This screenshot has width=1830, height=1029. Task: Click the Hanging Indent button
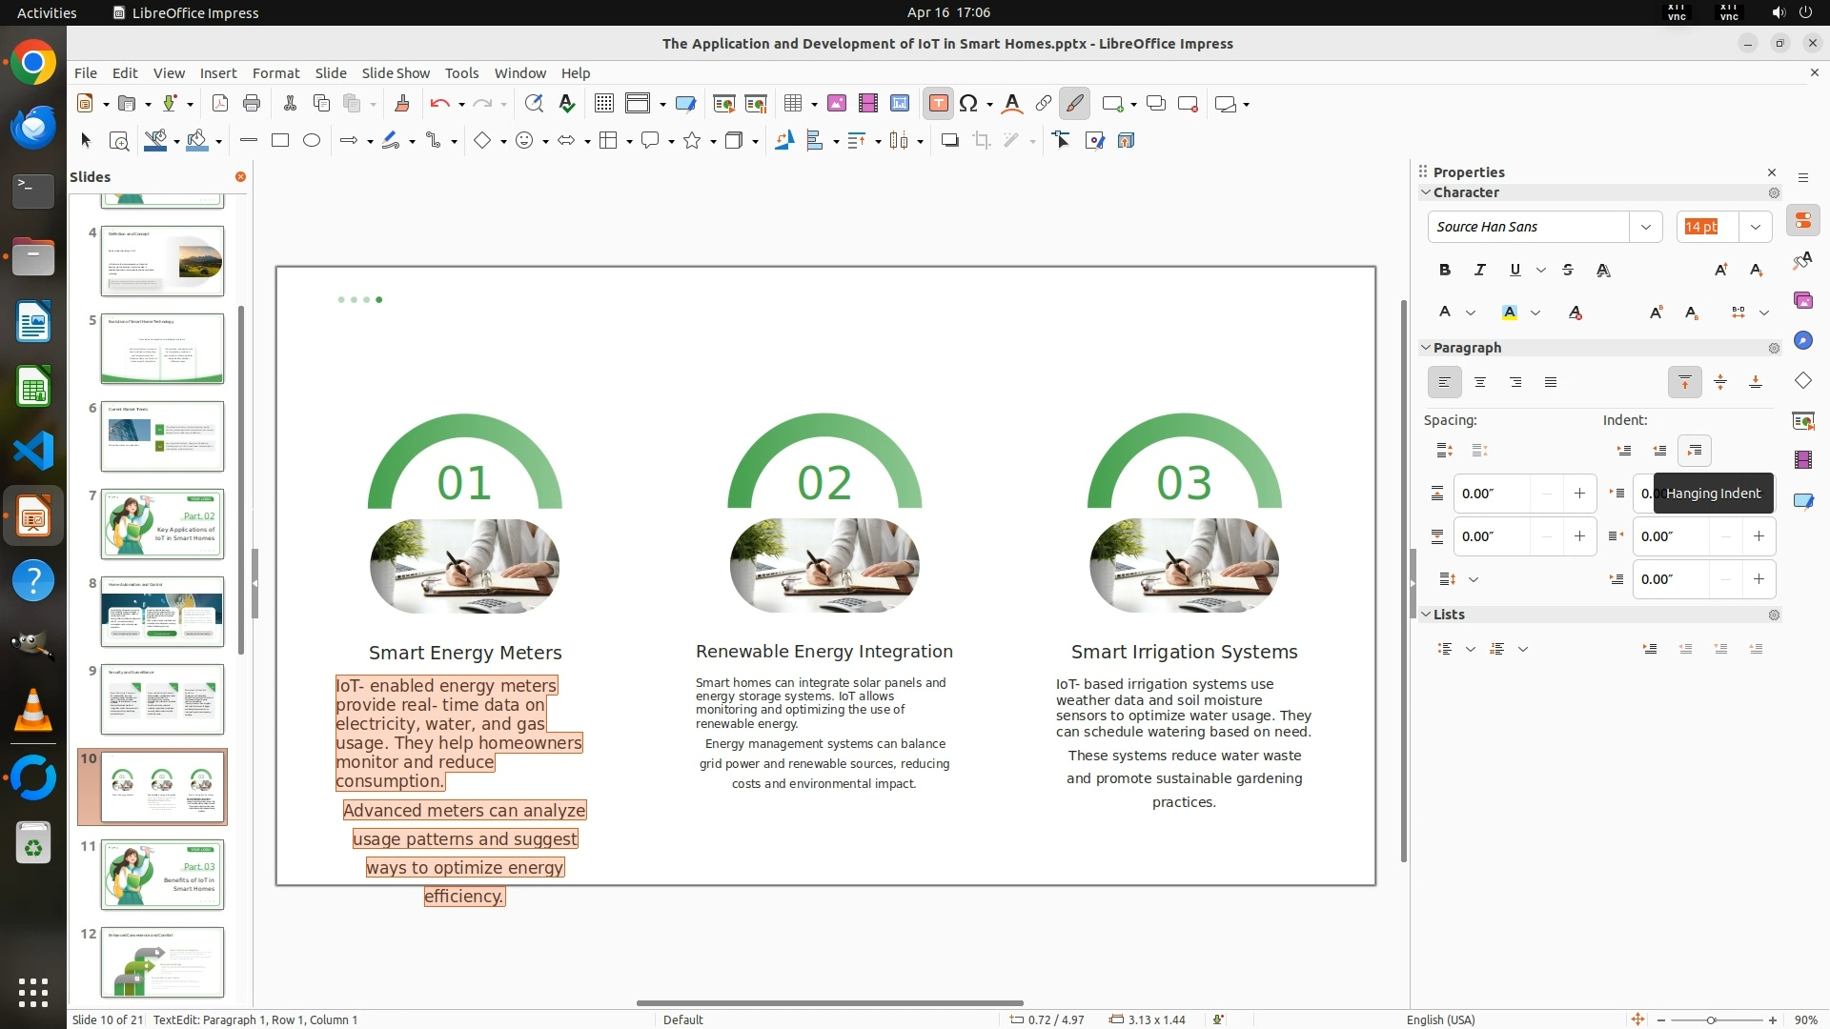click(x=1694, y=451)
